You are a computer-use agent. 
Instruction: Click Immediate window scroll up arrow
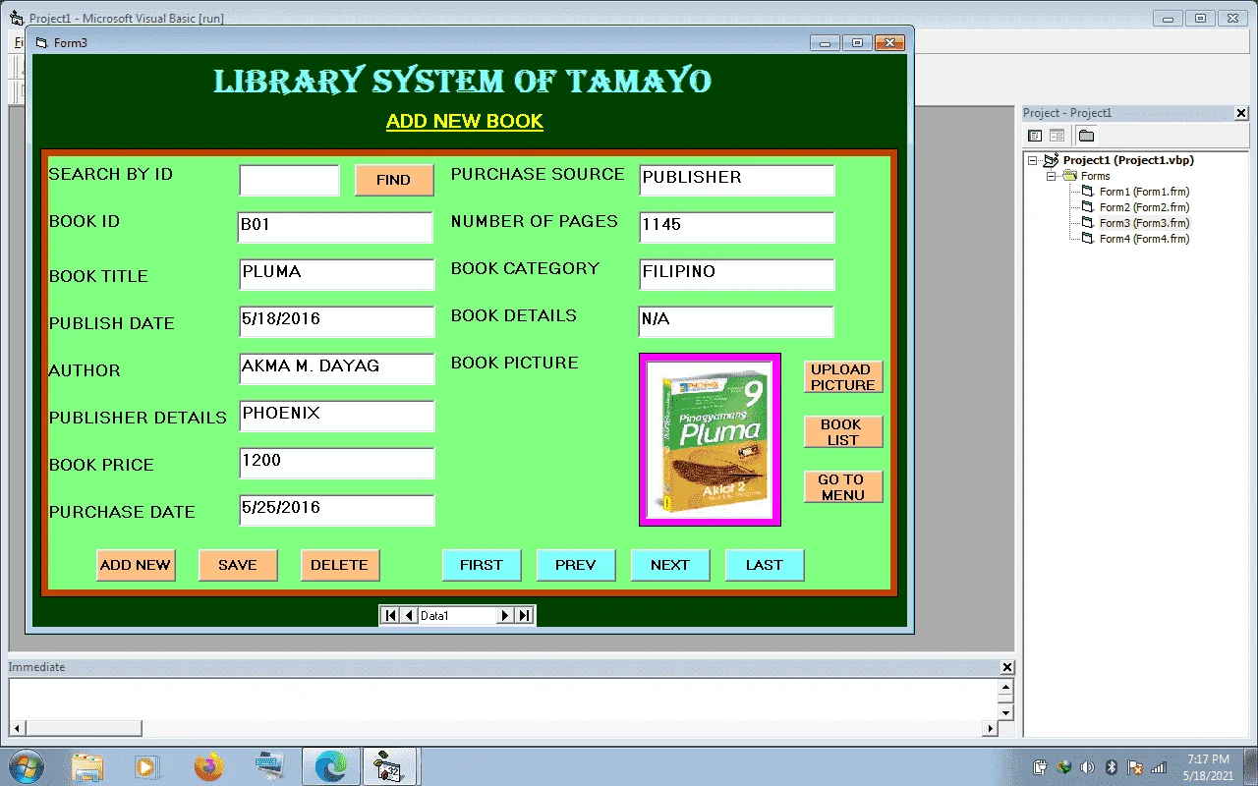[x=1005, y=688]
